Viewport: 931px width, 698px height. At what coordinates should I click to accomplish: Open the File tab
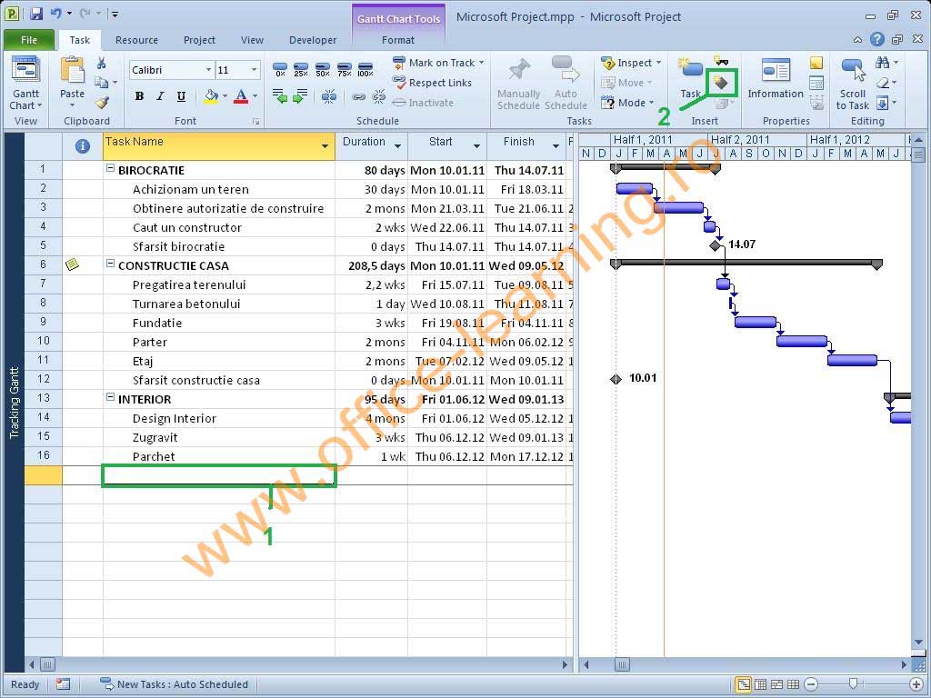28,40
